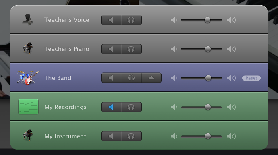
Task: Click My Instrument grand piano icon
Action: click(28, 135)
